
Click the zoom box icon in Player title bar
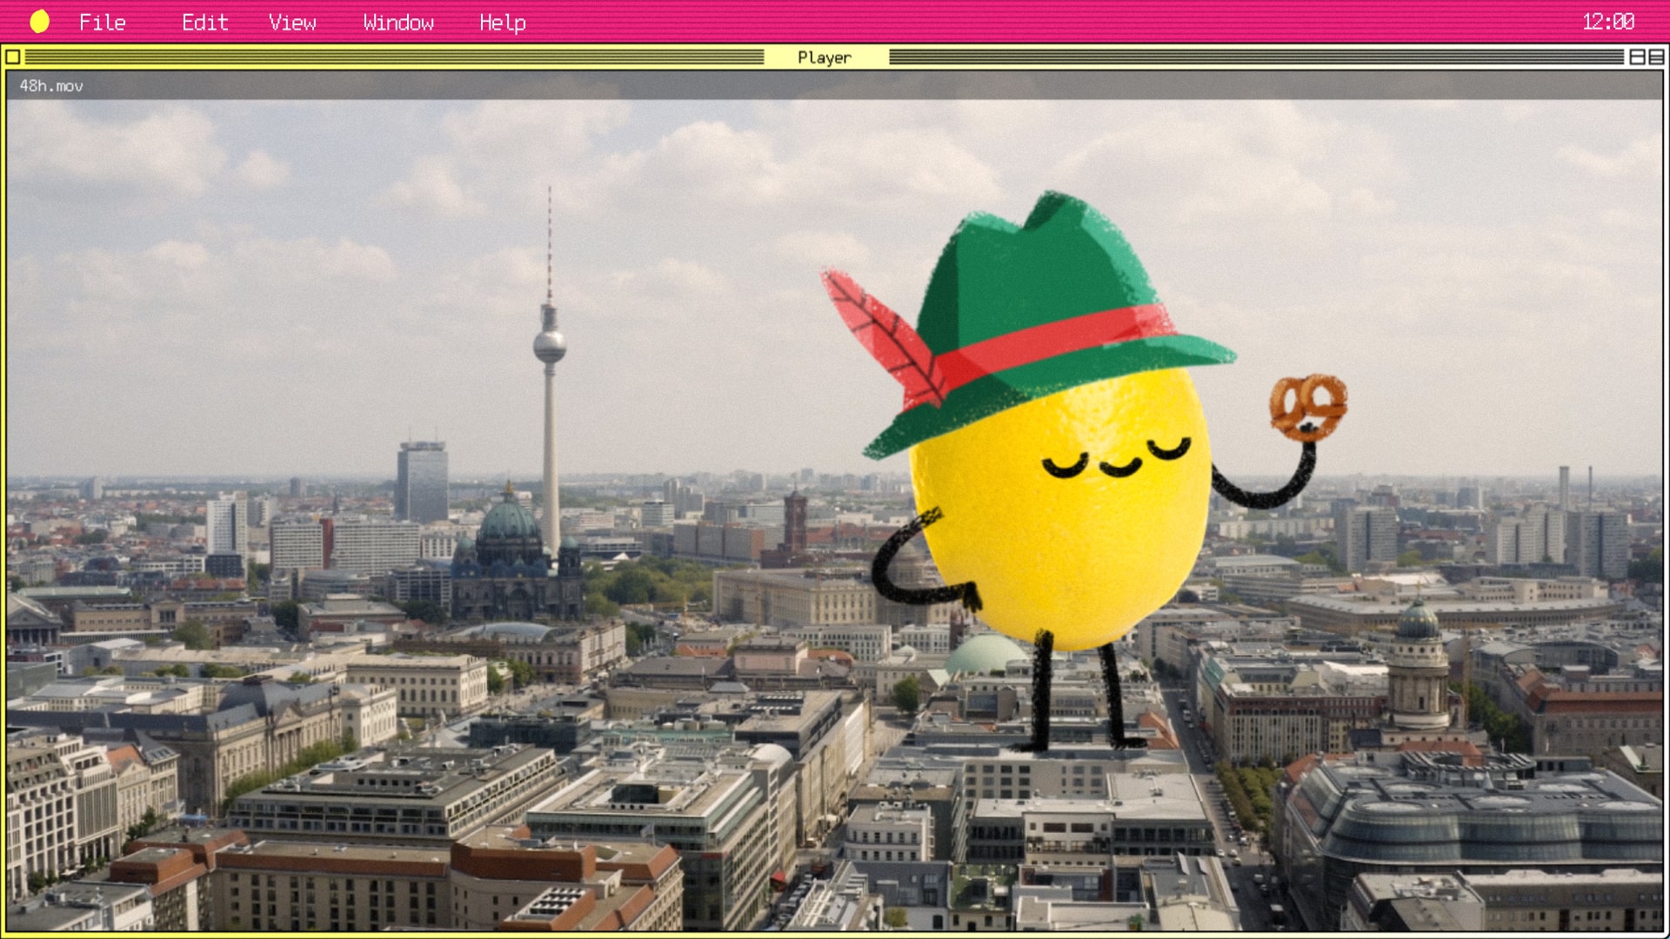pyautogui.click(x=1637, y=57)
